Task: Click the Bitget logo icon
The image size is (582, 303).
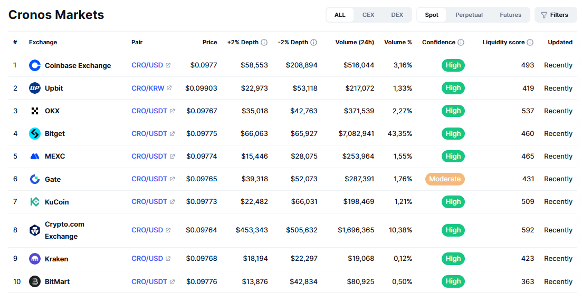Action: (x=35, y=133)
